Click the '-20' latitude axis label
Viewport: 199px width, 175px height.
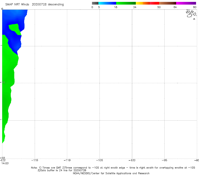pyautogui.click(x=2, y=158)
